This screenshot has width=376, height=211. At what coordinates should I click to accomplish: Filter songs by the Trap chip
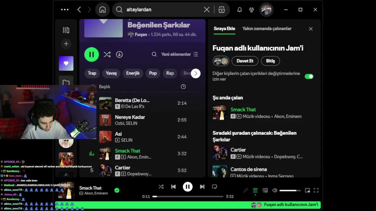tap(92, 73)
